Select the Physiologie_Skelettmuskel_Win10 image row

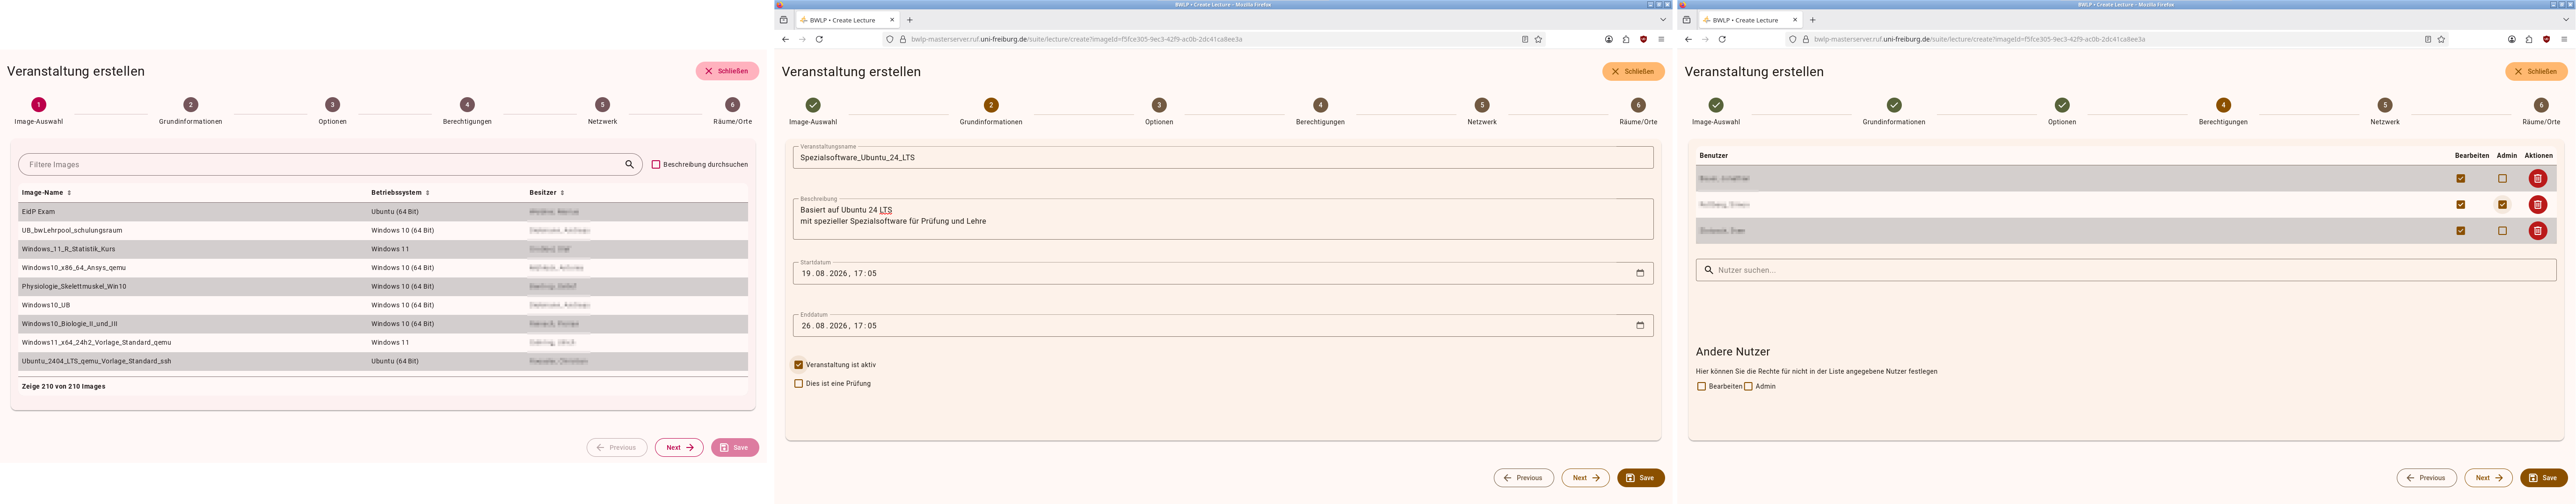coord(383,286)
